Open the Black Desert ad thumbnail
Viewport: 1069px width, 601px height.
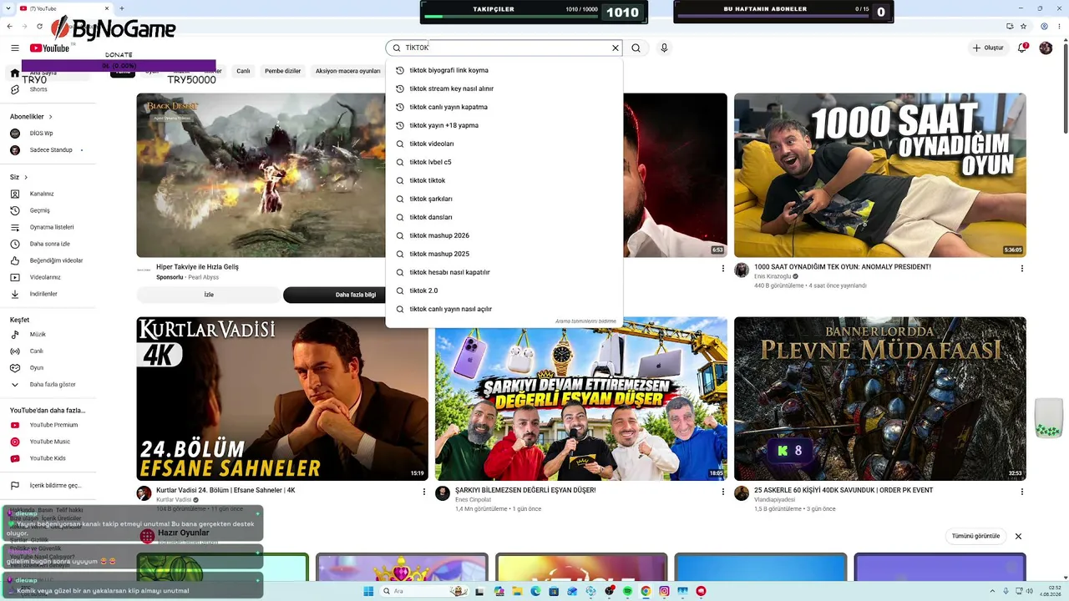[x=261, y=175]
